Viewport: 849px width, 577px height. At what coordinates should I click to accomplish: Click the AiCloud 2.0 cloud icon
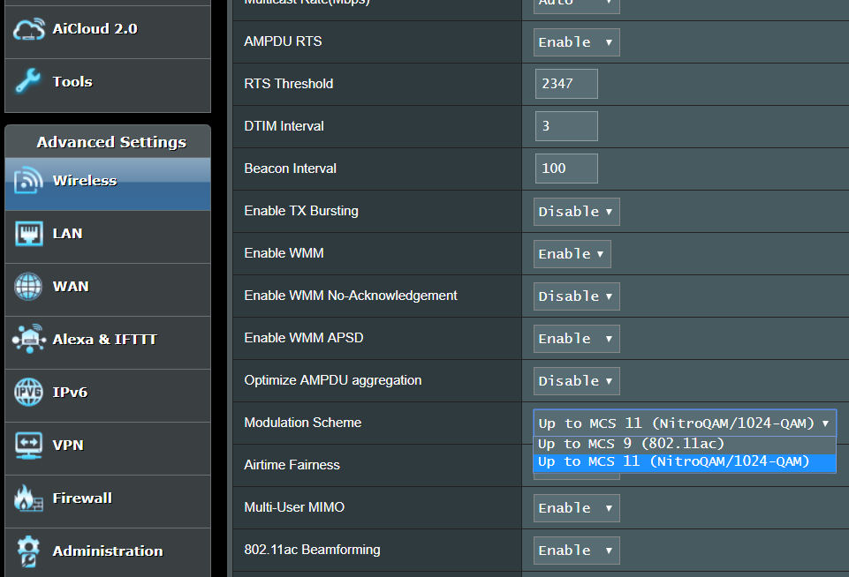(29, 29)
